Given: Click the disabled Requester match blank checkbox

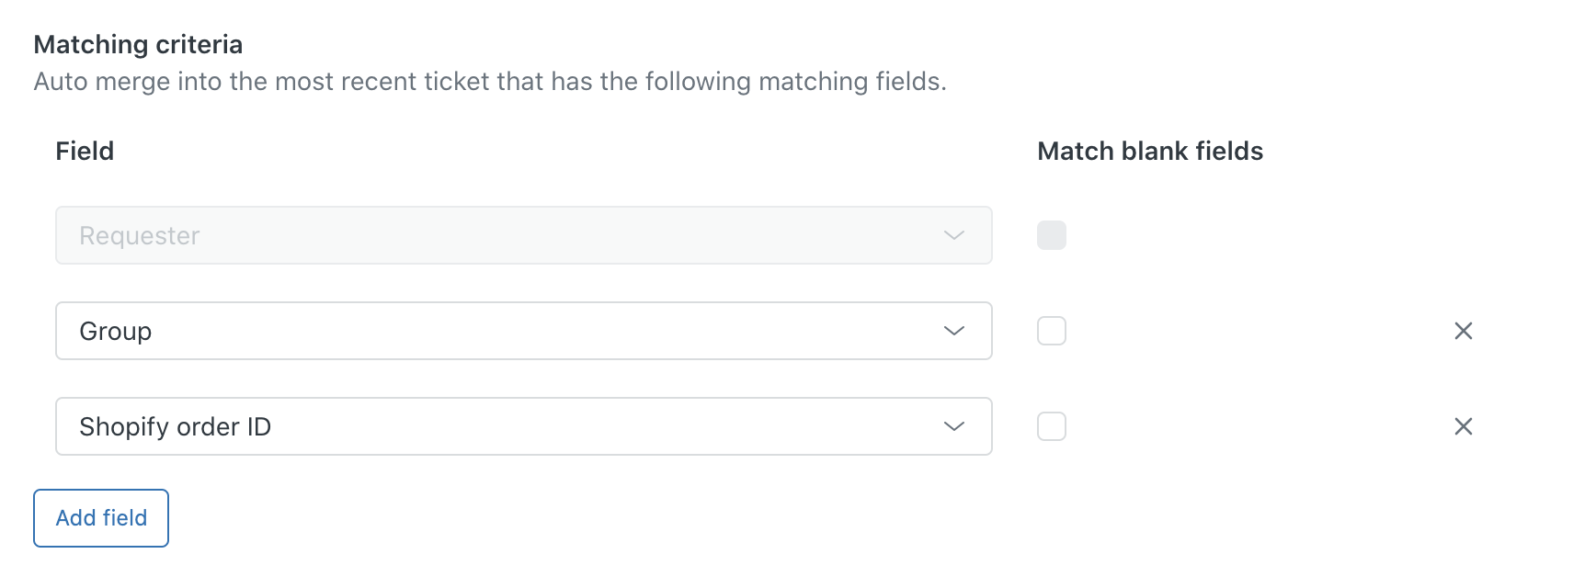Looking at the screenshot, I should [x=1051, y=235].
